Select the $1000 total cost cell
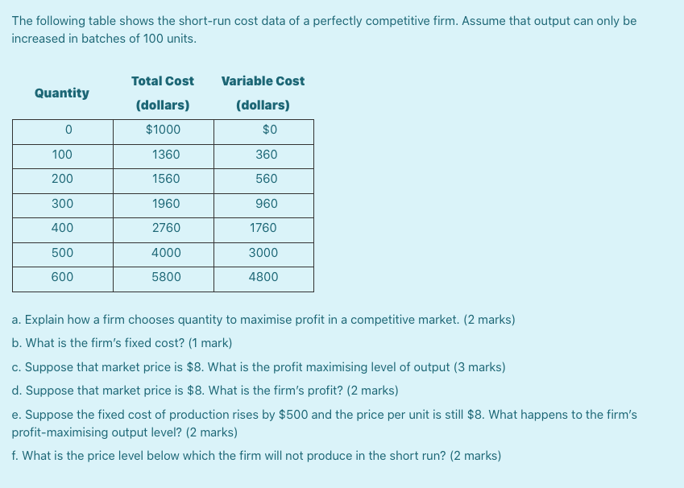 coord(163,130)
